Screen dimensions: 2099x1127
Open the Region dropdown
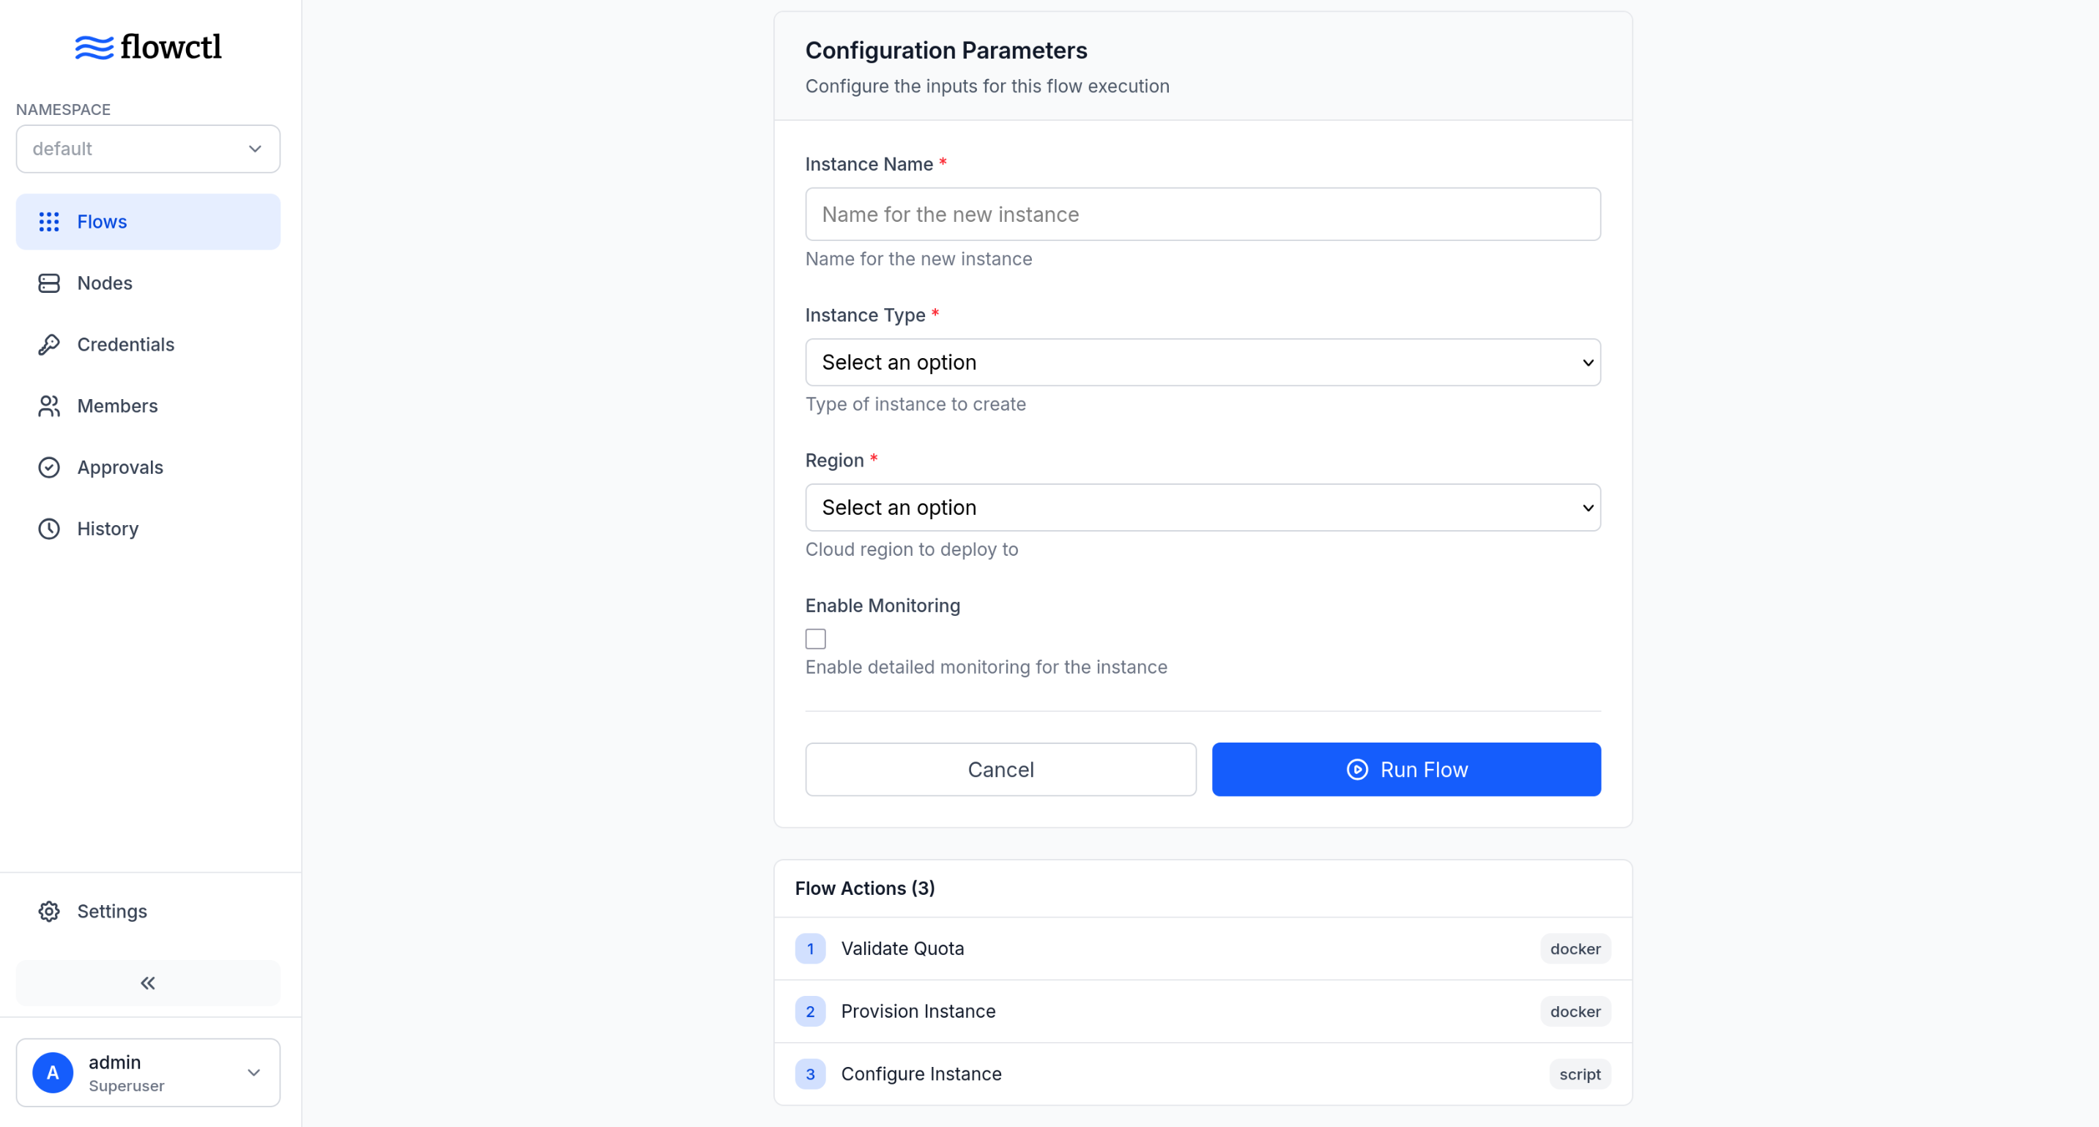click(1202, 507)
